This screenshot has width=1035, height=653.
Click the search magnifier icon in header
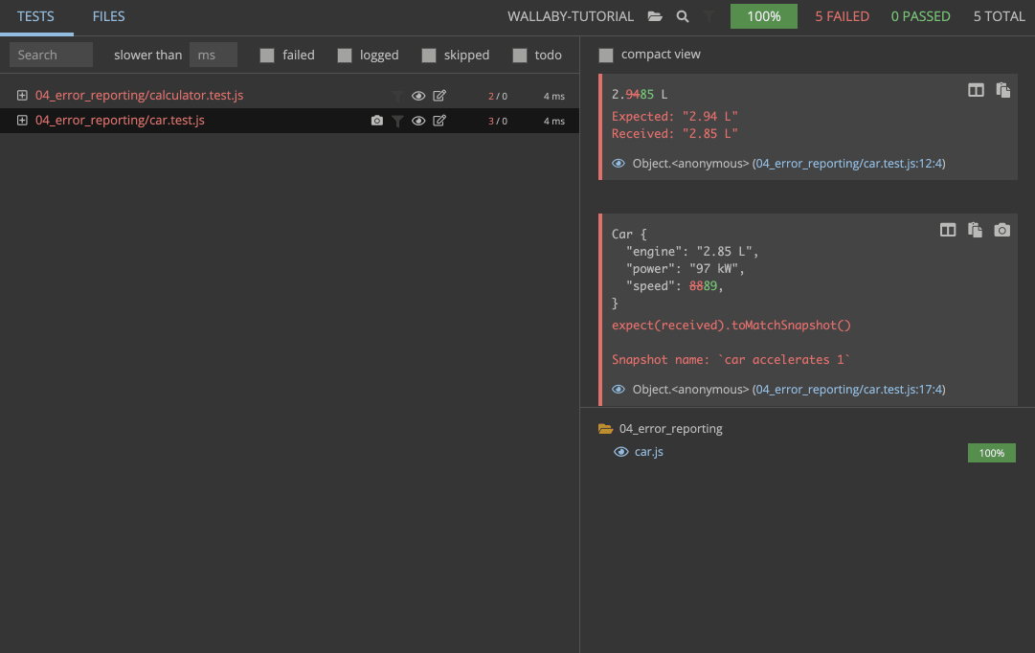683,16
